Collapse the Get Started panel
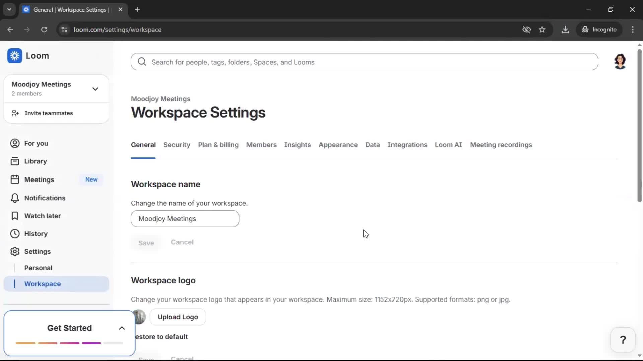 click(x=122, y=328)
